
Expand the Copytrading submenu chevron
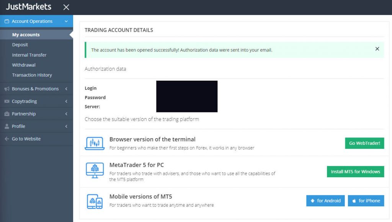coord(66,101)
